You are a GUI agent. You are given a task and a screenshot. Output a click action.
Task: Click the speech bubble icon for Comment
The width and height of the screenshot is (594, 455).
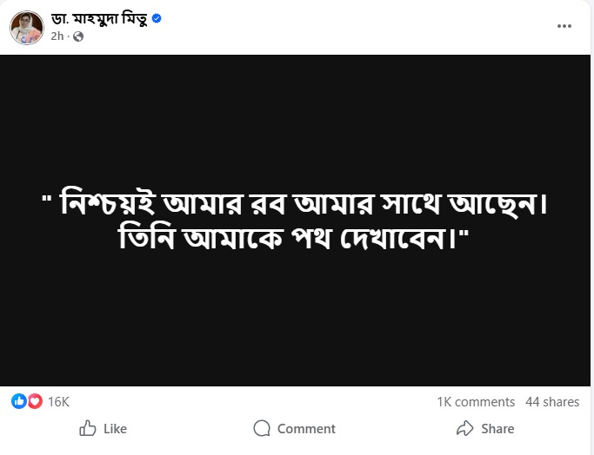pyautogui.click(x=262, y=428)
